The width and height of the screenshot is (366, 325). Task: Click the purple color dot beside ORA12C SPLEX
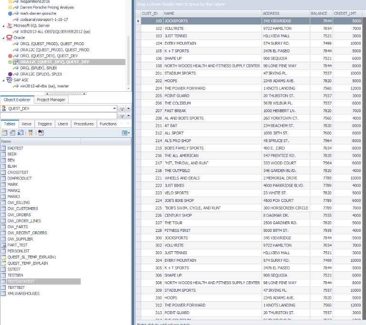10,74
